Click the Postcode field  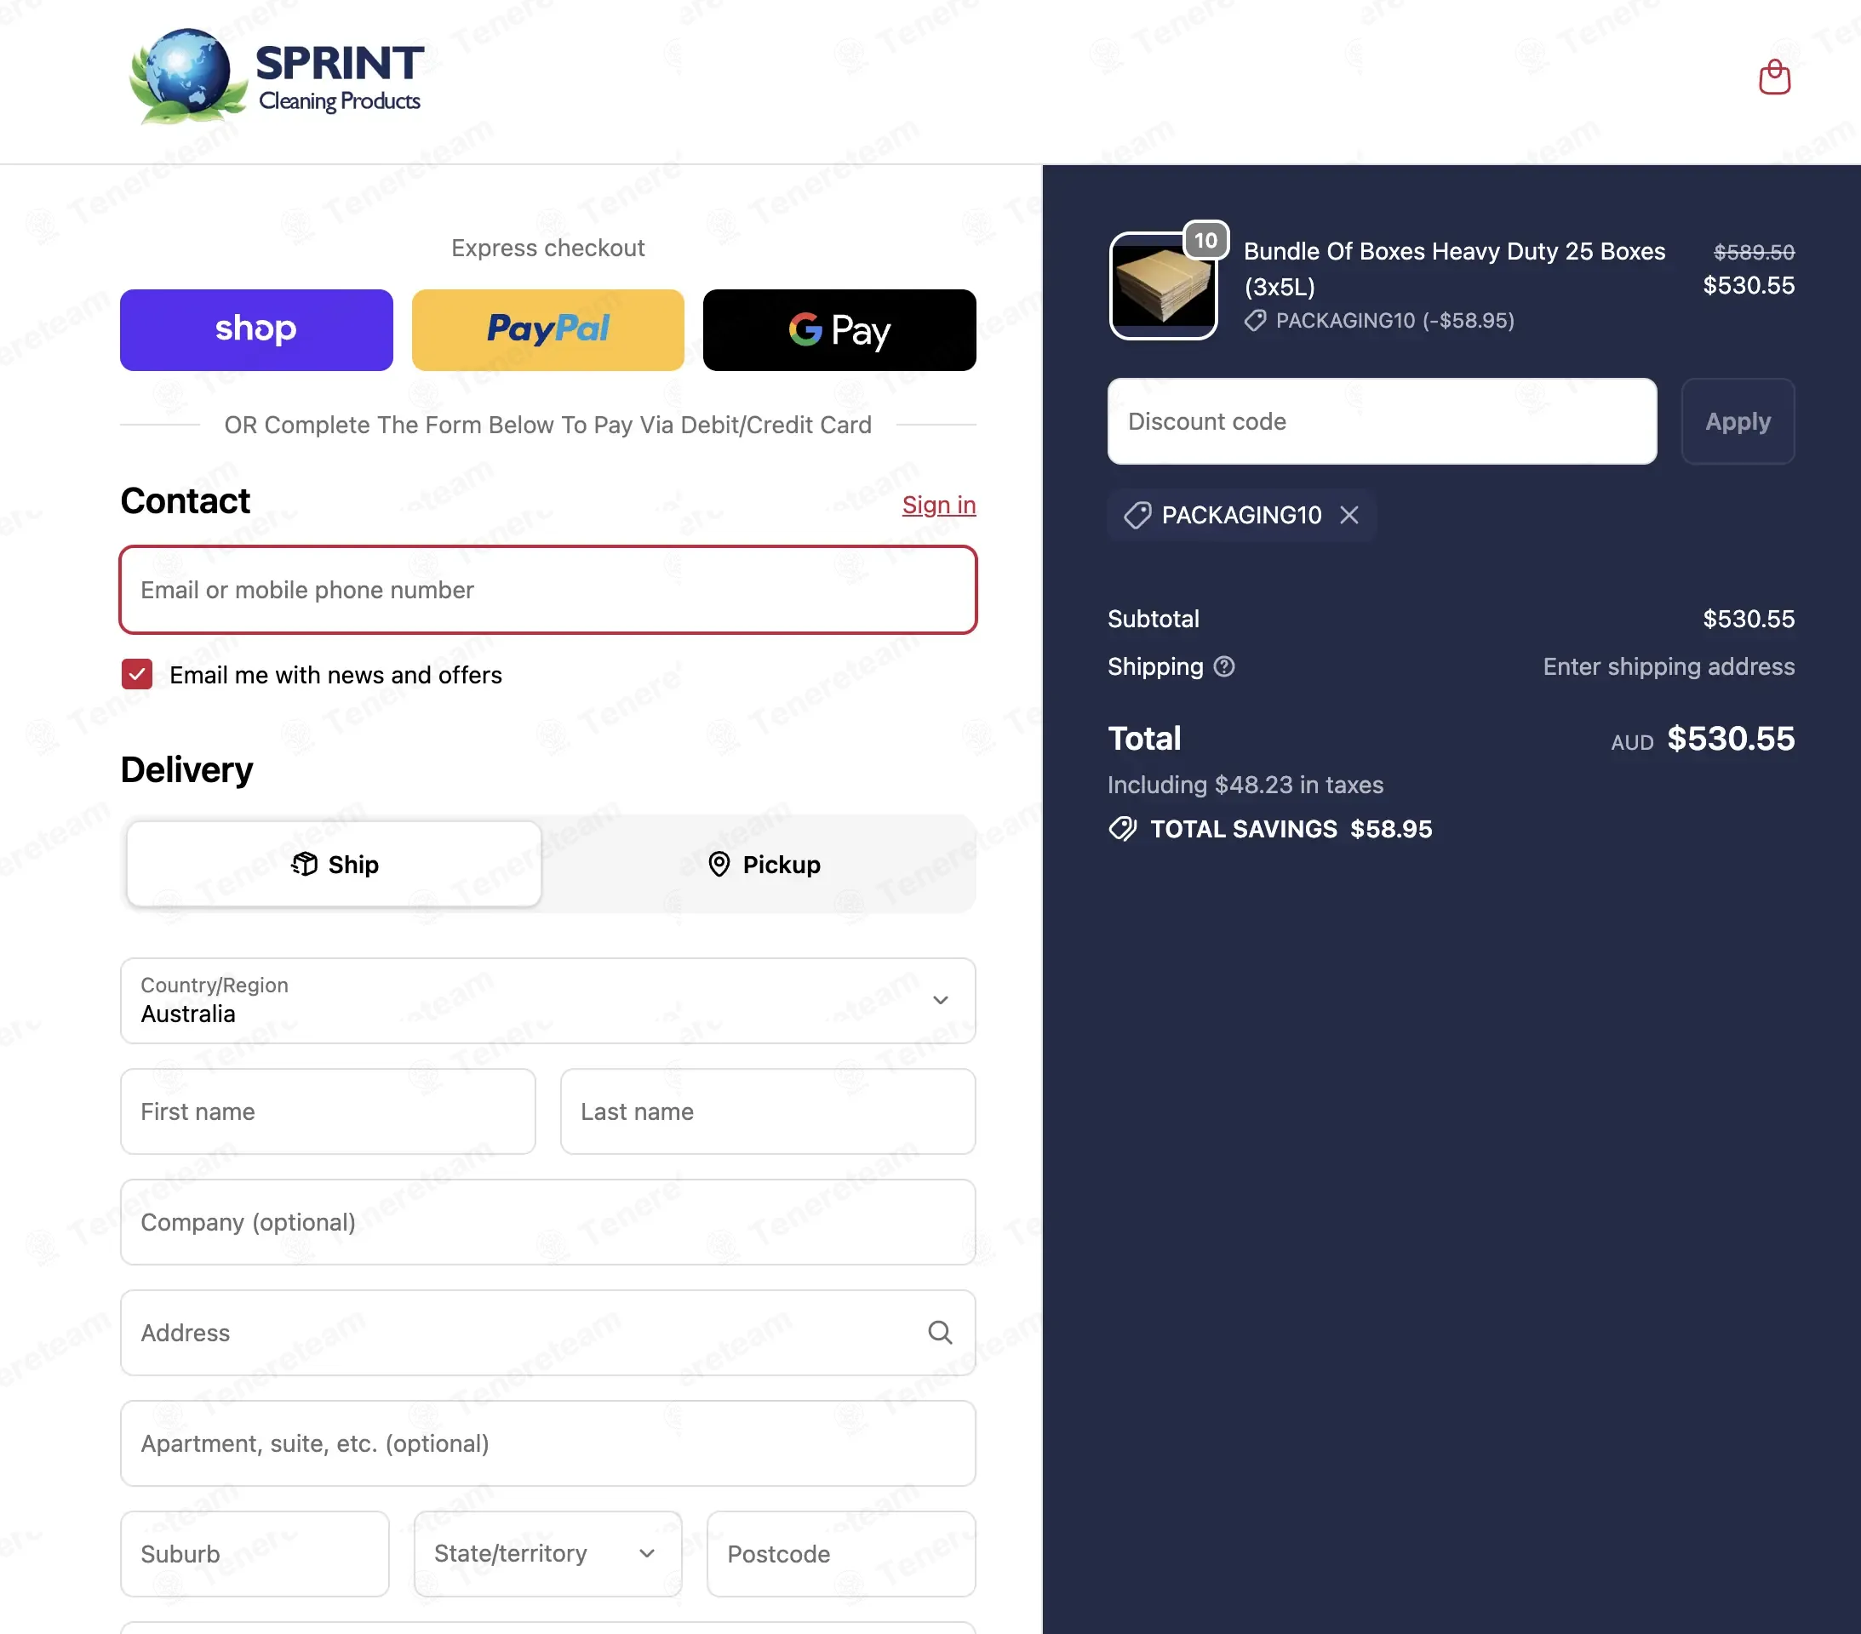[x=840, y=1554]
